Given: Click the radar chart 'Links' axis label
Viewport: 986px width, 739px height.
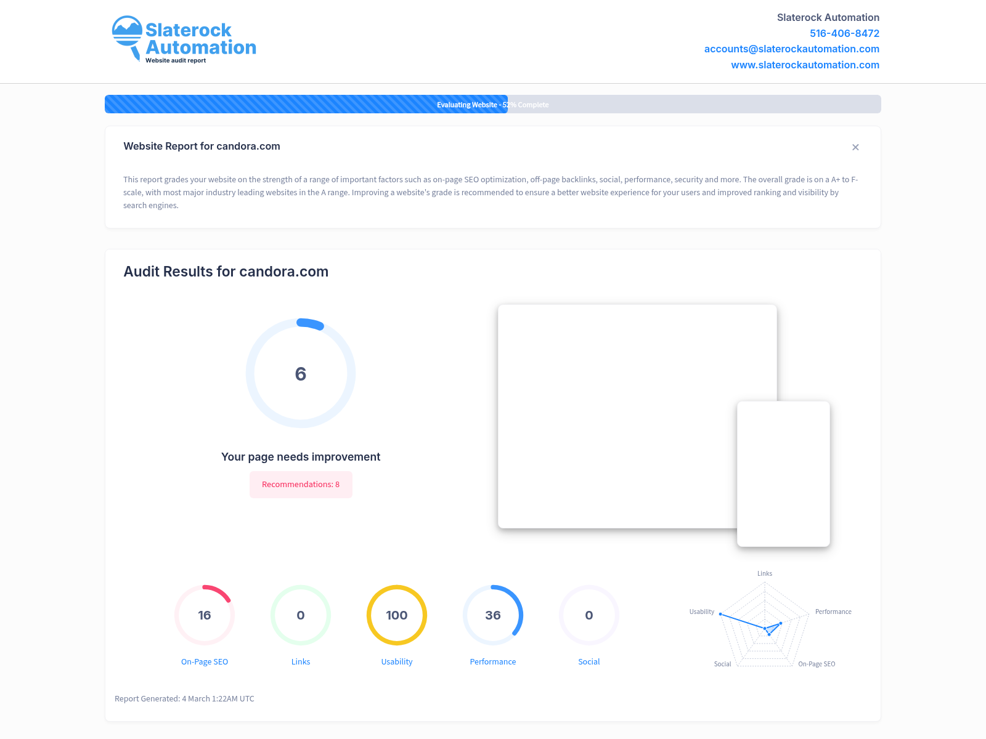Looking at the screenshot, I should click(x=765, y=573).
